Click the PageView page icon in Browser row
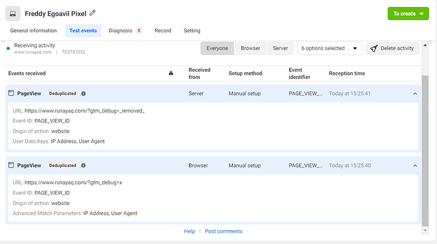The image size is (437, 244). pyautogui.click(x=11, y=165)
